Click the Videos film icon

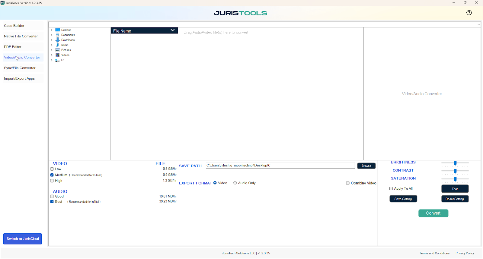[58, 55]
